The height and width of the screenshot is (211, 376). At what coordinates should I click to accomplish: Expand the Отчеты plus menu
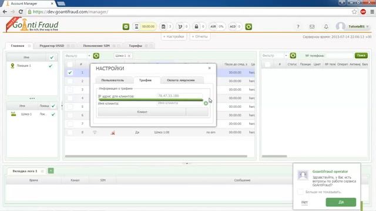[200, 36]
